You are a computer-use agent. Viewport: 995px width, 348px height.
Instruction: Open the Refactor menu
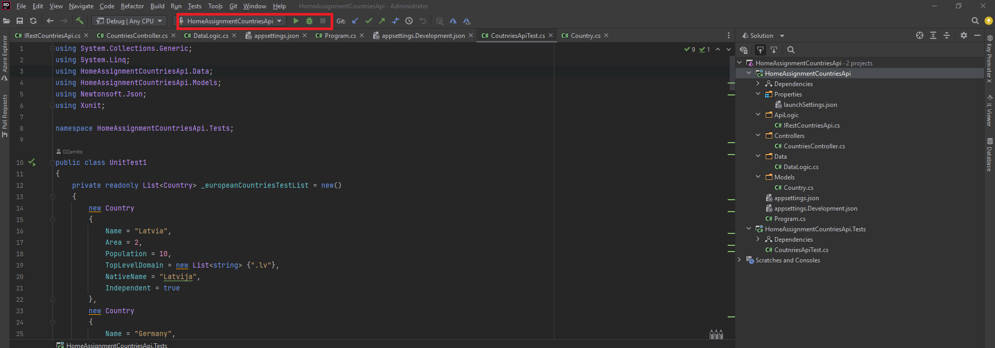click(x=132, y=6)
